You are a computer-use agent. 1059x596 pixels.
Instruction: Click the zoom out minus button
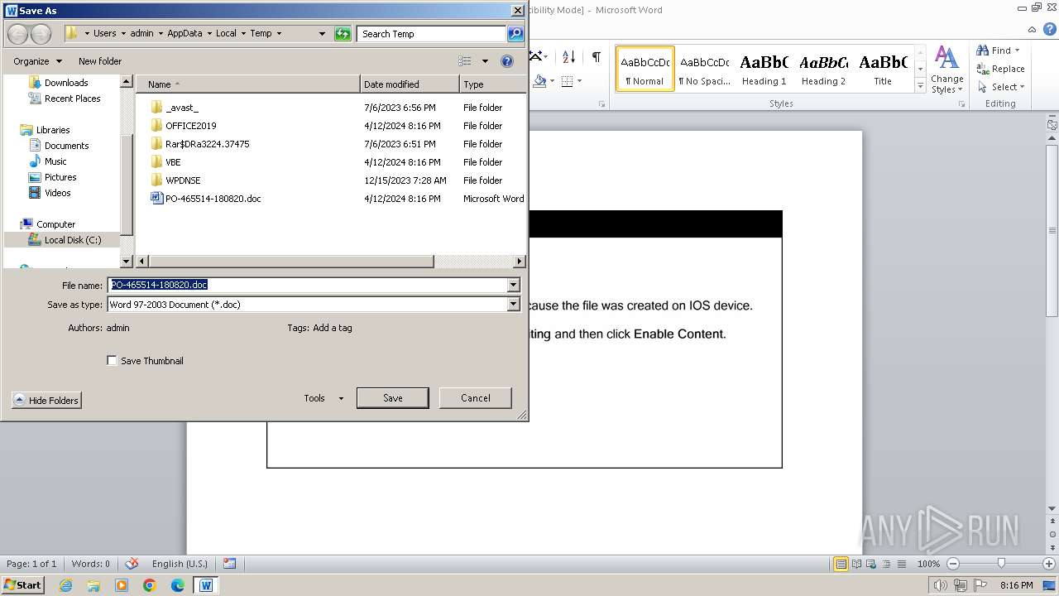point(952,564)
